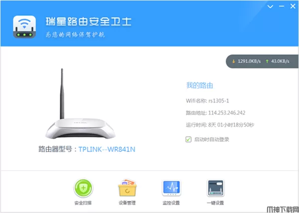
Task: Click the TP-Link router image
Action: click(80, 103)
